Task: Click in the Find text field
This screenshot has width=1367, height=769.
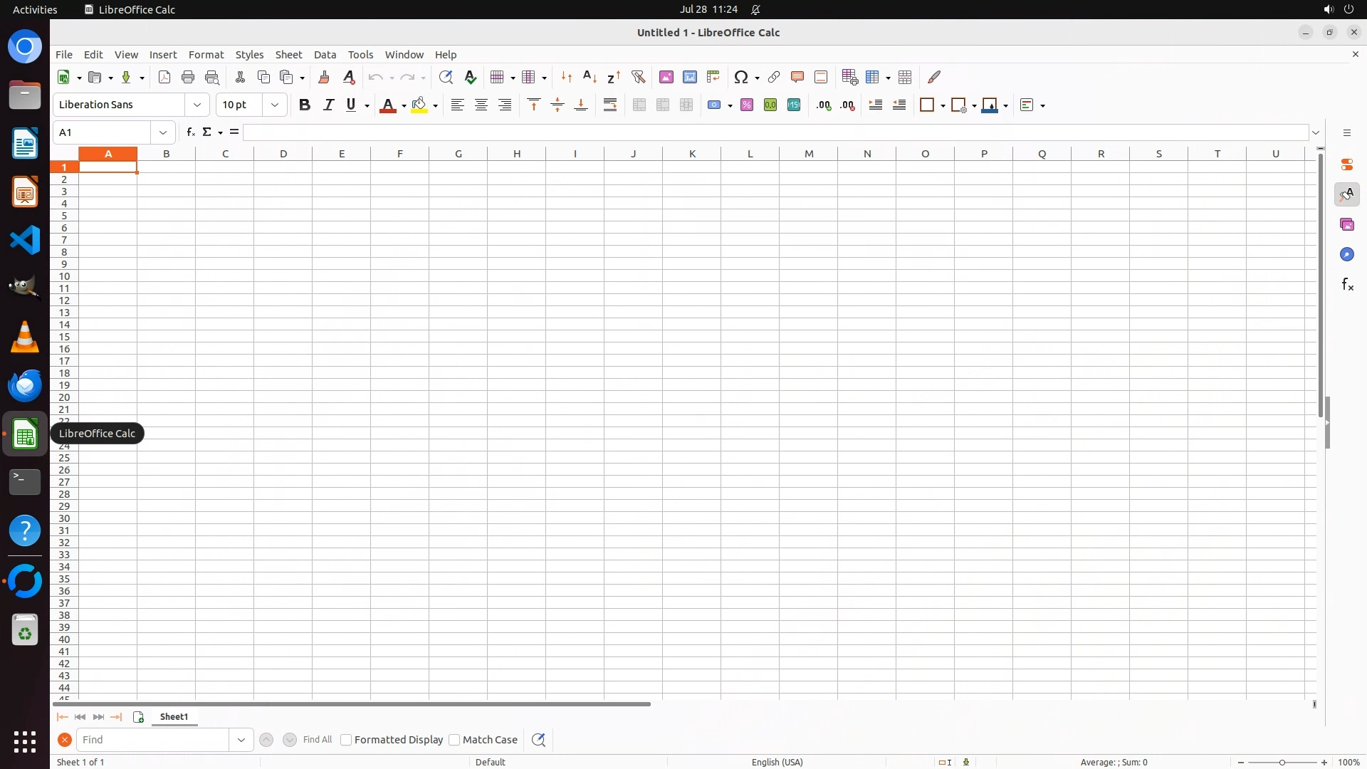Action: pyautogui.click(x=153, y=740)
